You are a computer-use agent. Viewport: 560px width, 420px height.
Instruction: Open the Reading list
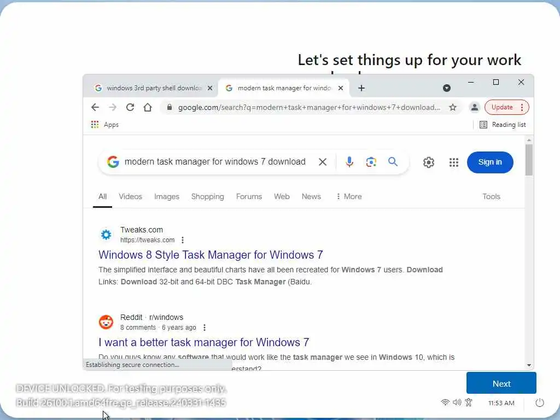(x=503, y=125)
